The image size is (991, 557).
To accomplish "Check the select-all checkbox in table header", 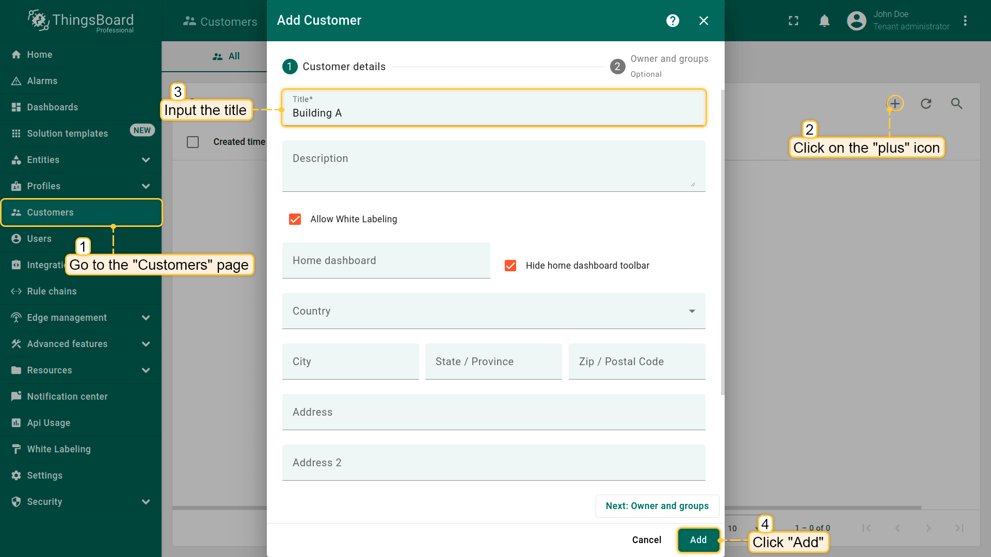I will 193,142.
